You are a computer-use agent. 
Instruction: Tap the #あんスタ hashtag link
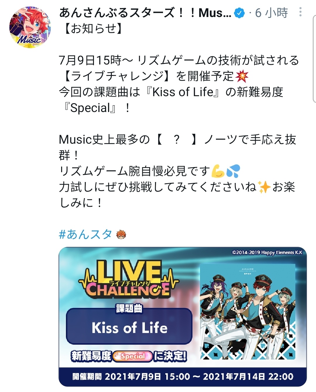point(85,234)
